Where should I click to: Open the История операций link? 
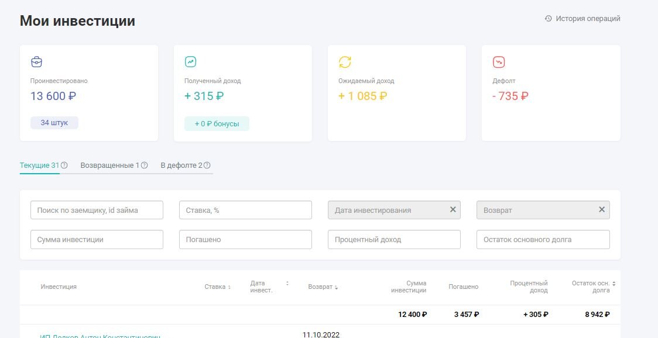point(588,19)
